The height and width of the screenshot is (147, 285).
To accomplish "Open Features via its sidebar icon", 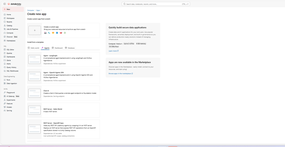I will (x=5, y=104).
